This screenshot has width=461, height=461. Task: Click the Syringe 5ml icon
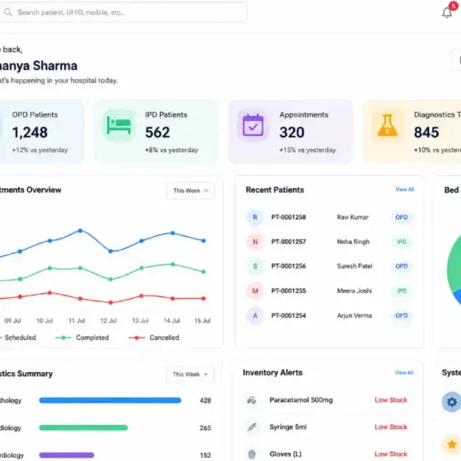click(252, 427)
